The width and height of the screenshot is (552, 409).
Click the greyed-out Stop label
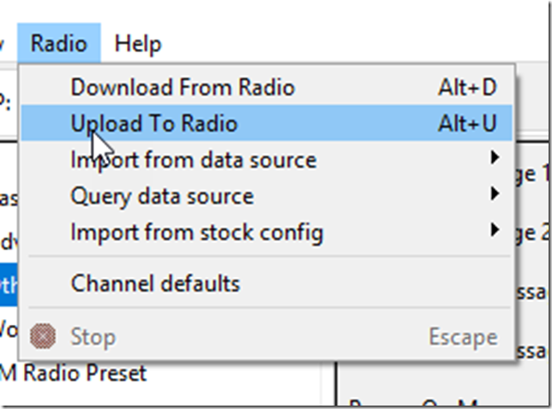coord(93,336)
